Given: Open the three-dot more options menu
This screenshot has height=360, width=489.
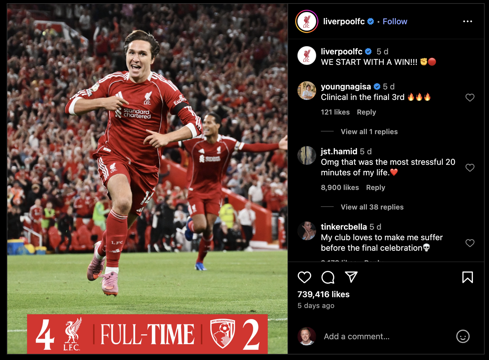Looking at the screenshot, I should [467, 21].
